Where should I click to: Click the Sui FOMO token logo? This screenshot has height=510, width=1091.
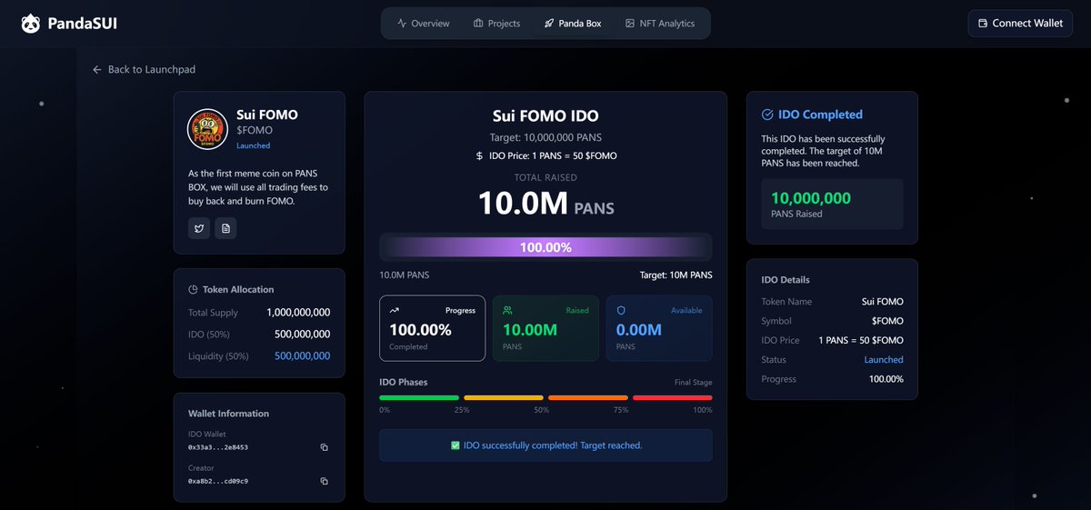[x=207, y=129]
